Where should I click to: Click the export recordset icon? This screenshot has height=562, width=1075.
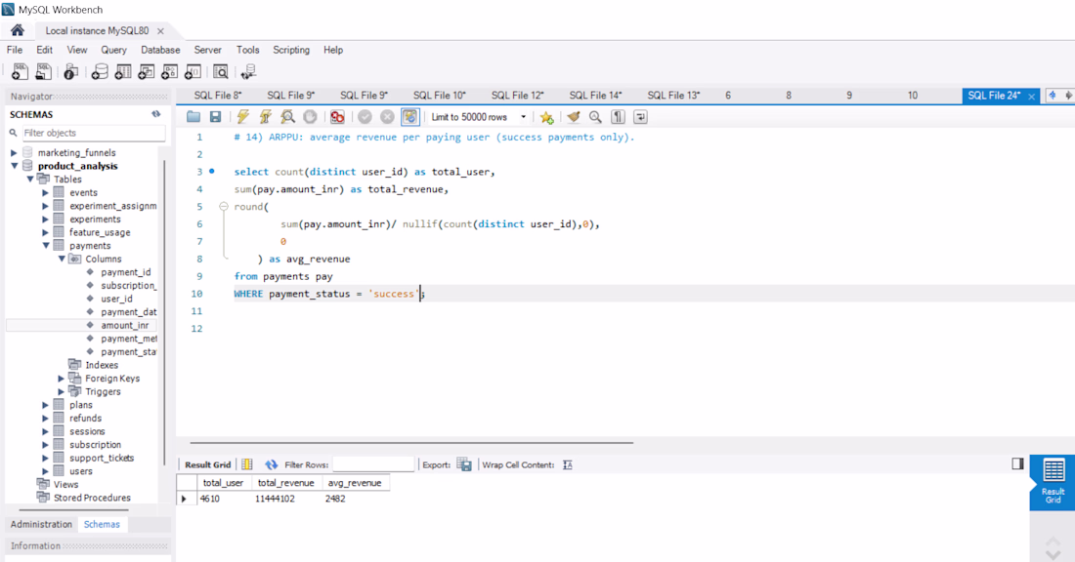464,464
